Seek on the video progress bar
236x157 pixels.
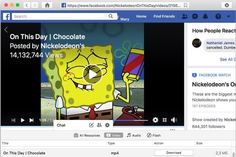[x=131, y=120]
